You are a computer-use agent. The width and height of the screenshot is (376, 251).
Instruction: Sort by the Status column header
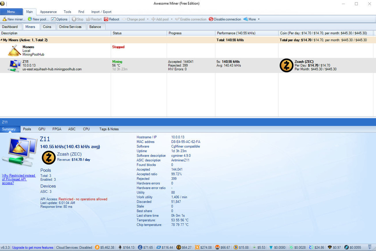tap(139, 33)
